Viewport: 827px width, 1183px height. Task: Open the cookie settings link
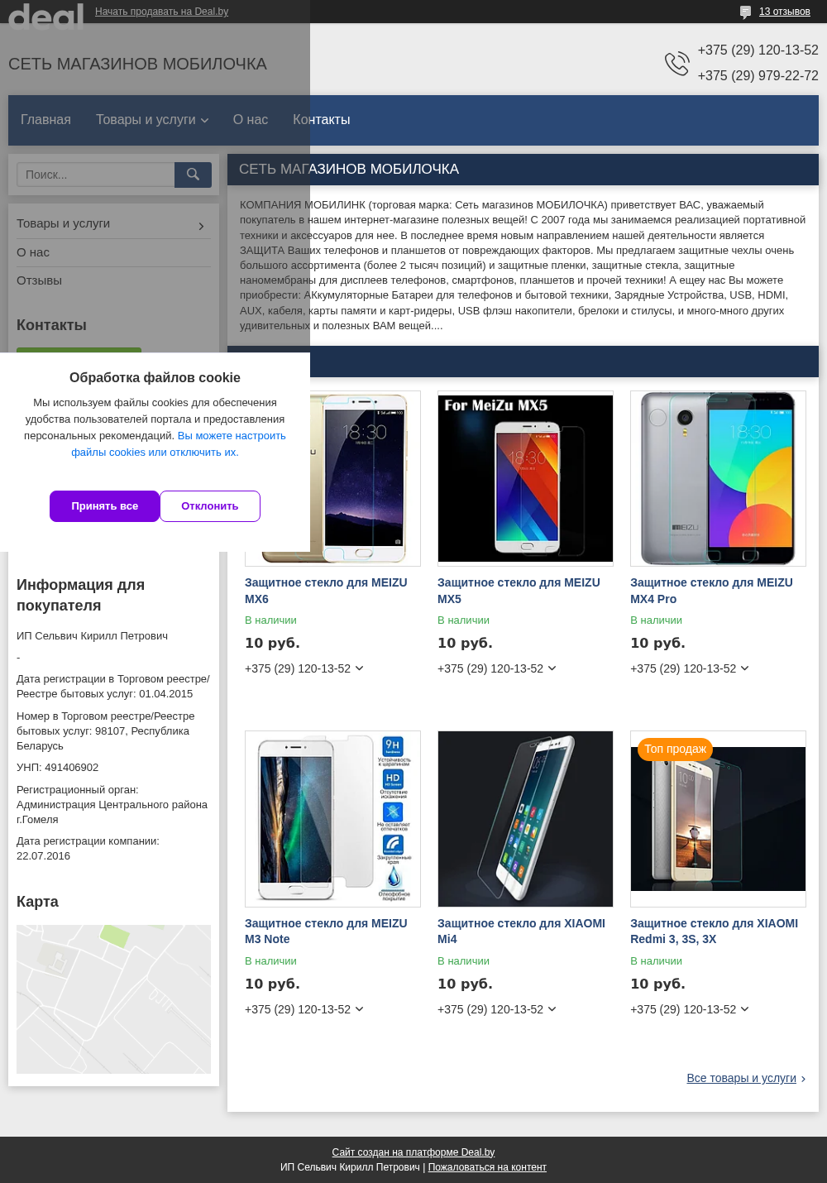point(179,444)
